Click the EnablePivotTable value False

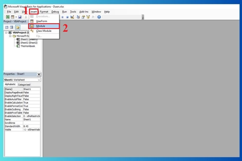click(x=32, y=113)
